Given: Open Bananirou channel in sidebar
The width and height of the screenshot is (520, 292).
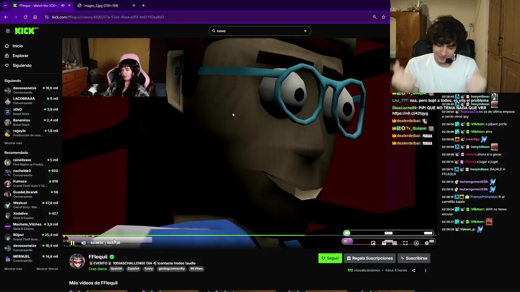Looking at the screenshot, I should (x=31, y=122).
